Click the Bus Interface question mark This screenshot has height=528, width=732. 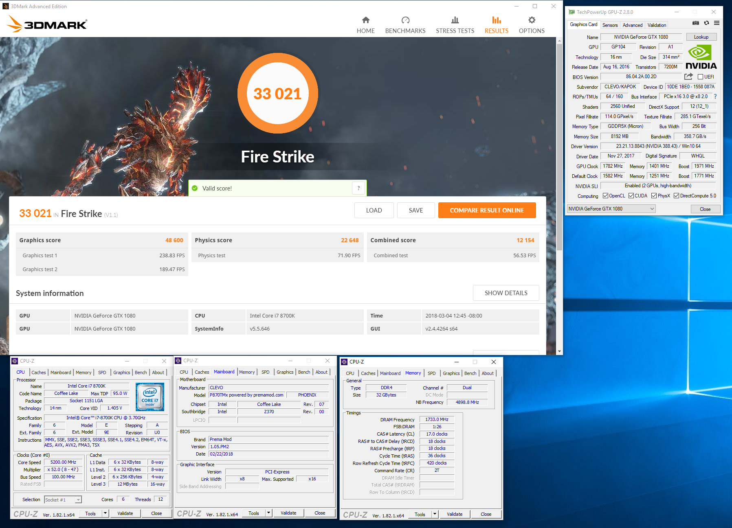[x=715, y=96]
